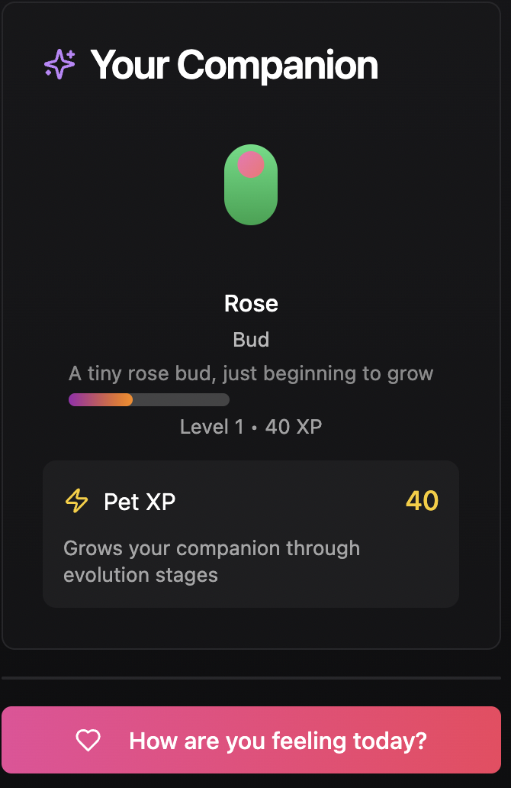Viewport: 511px width, 788px height.
Task: Click the word today on pink button
Action: pos(390,741)
